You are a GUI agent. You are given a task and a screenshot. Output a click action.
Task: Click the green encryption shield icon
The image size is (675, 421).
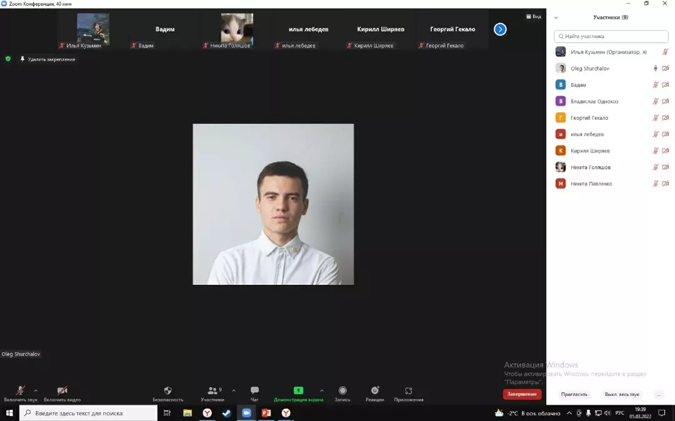[8, 59]
